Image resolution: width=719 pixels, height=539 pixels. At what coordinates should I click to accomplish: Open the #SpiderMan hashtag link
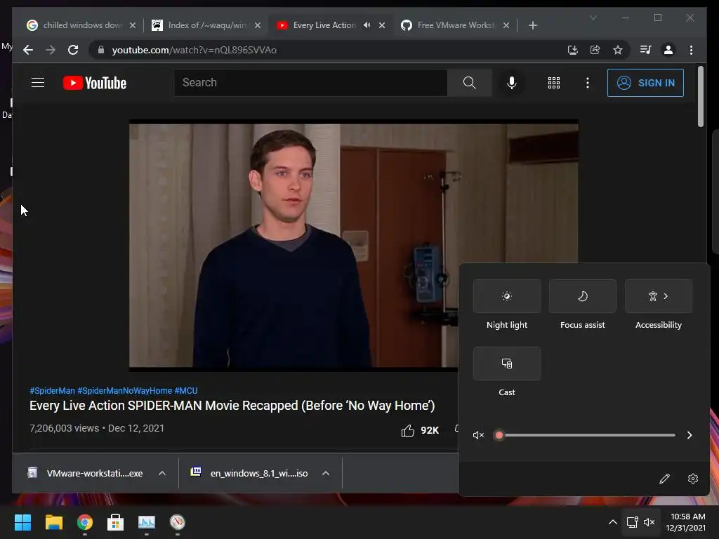click(x=52, y=390)
